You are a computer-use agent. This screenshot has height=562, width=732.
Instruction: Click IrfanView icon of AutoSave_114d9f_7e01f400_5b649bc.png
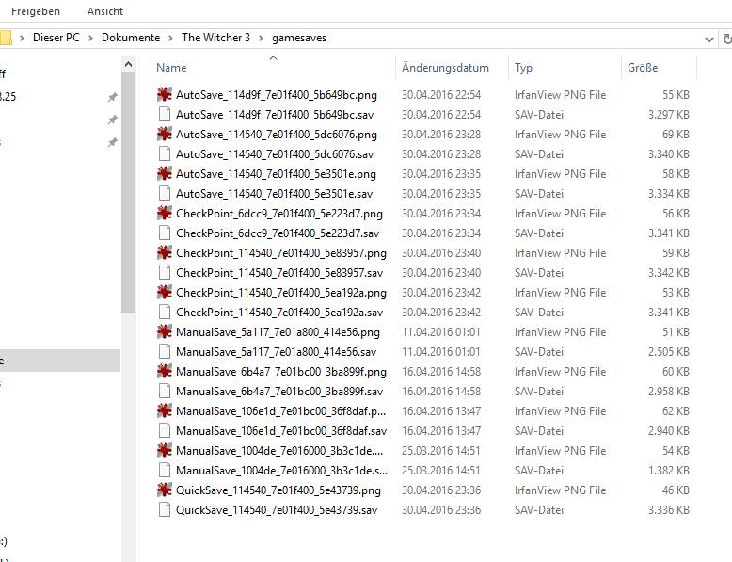[x=164, y=95]
